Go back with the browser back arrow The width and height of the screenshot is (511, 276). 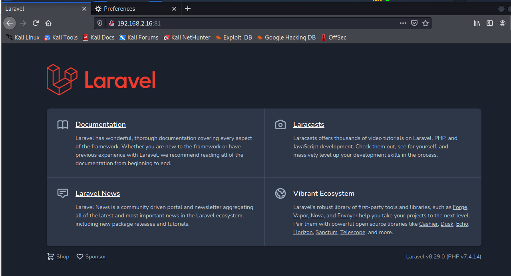[10, 23]
